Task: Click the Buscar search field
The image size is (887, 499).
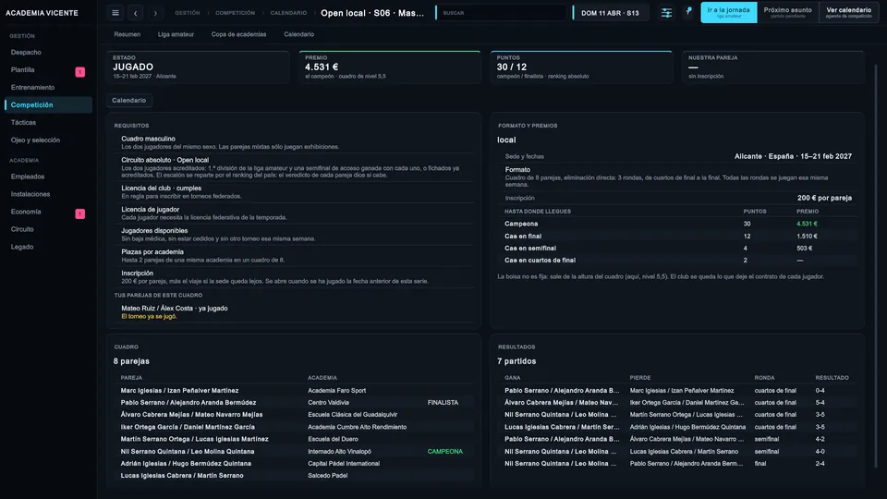Action: [x=501, y=12]
